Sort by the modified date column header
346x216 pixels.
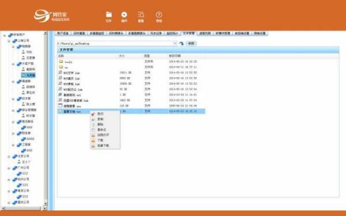pyautogui.click(x=175, y=56)
